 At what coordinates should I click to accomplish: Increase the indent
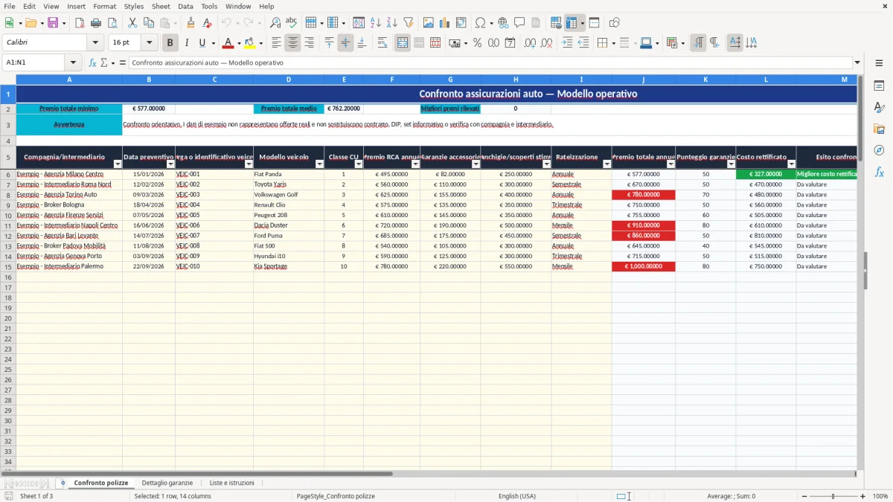567,43
